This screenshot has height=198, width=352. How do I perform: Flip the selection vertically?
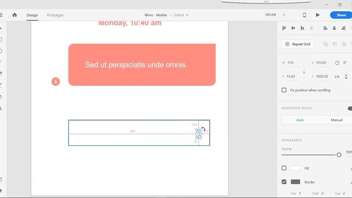point(346,76)
